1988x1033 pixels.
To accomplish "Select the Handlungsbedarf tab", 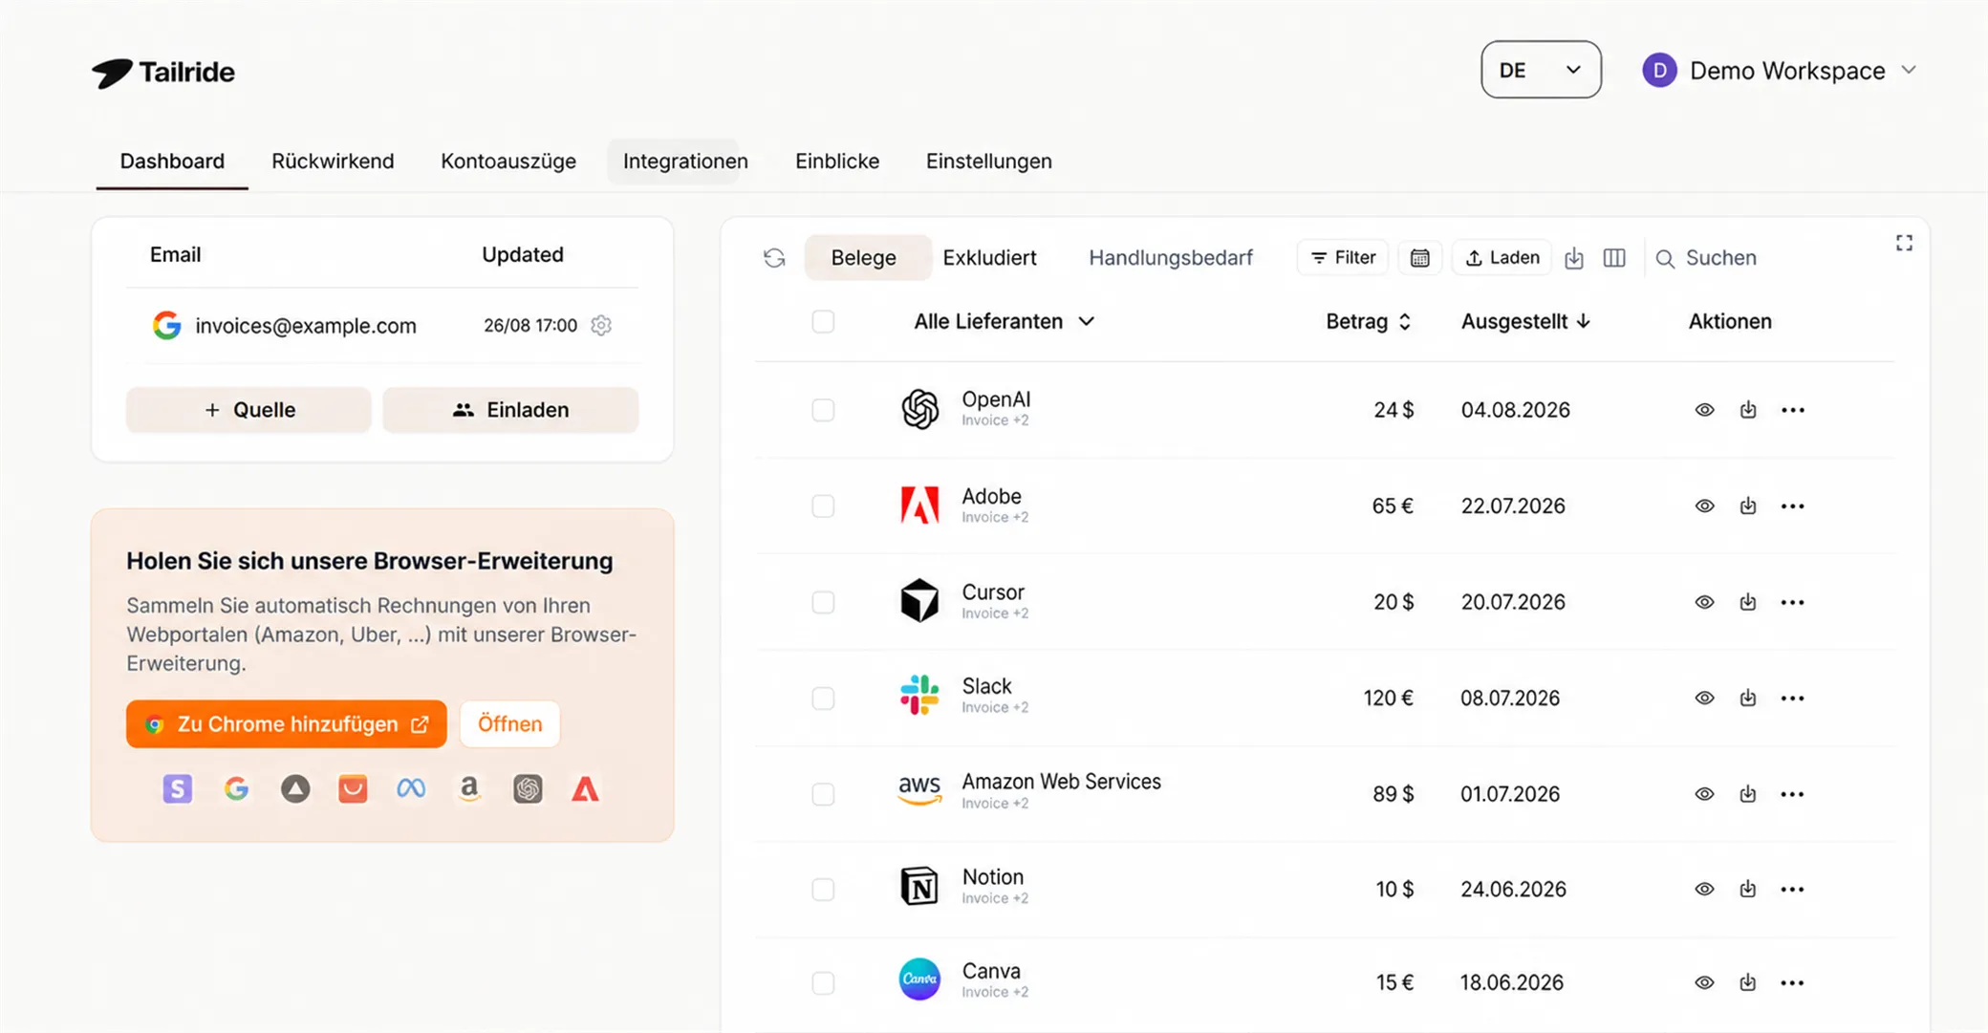I will tap(1171, 258).
